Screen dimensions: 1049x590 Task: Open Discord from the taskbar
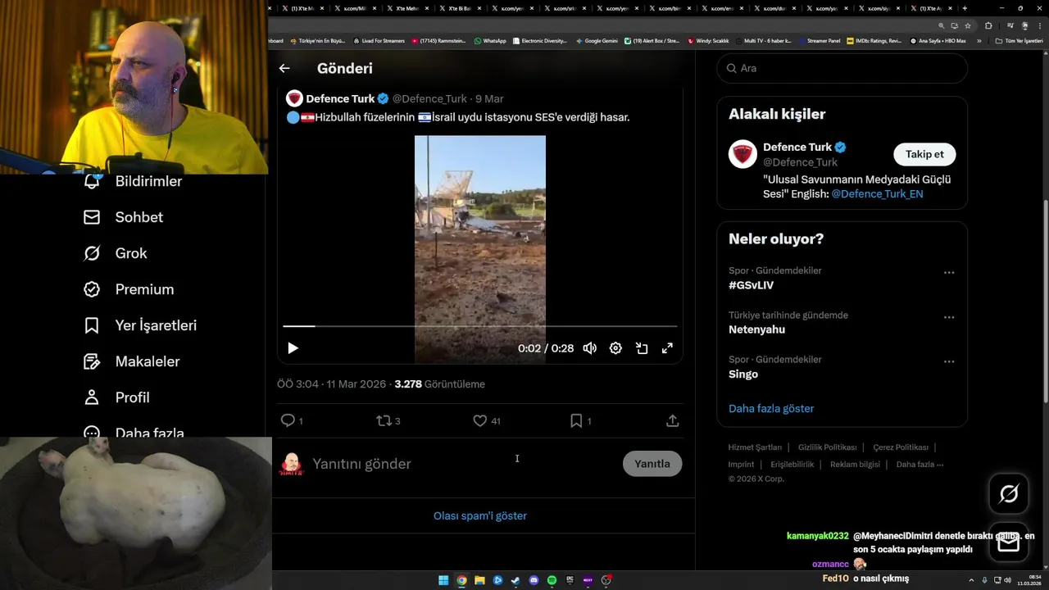tap(534, 580)
